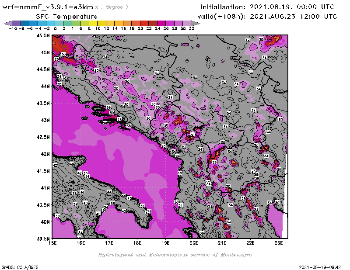Pick the red legend swatch between 20 and 22
The height and width of the screenshot is (270, 350).
144,23
